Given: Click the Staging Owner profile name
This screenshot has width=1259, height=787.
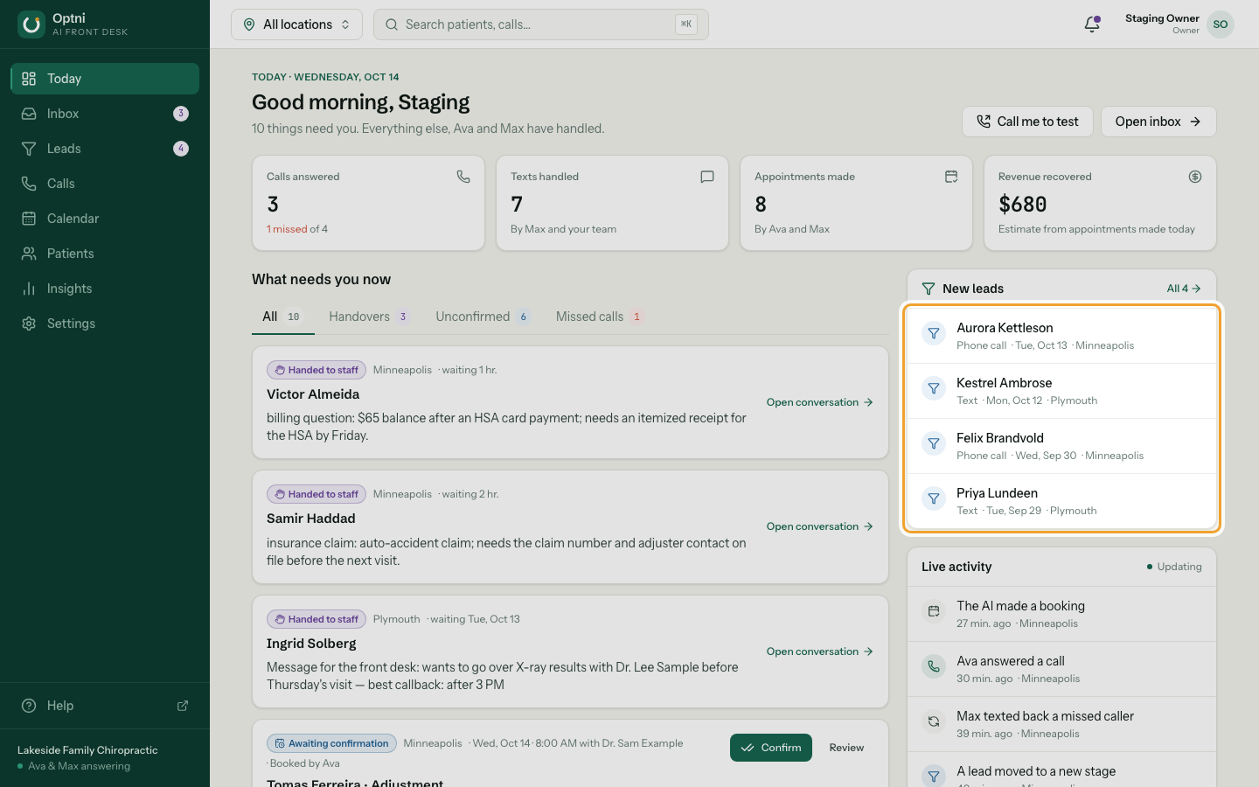Looking at the screenshot, I should pos(1162,18).
